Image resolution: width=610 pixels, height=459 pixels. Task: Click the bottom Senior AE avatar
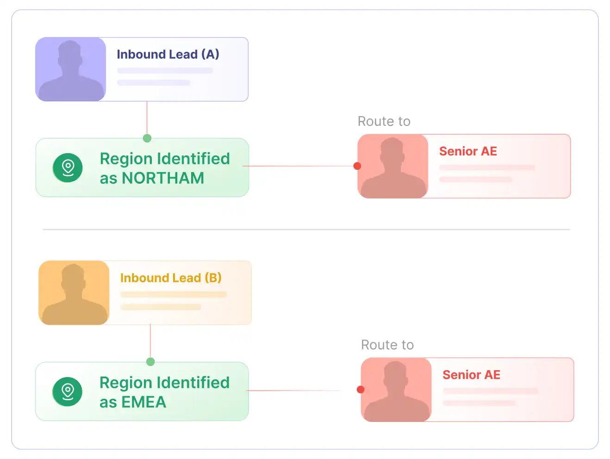pos(396,390)
